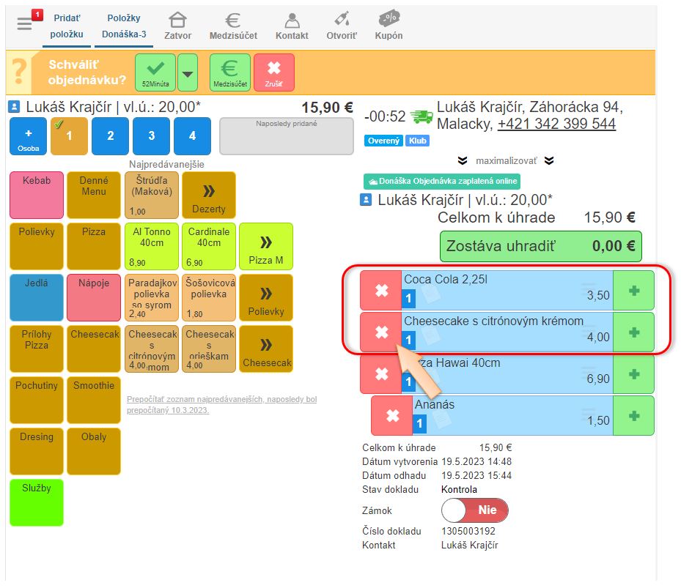
Task: Remove Coca Cola 2,25l with red X
Action: click(x=381, y=291)
